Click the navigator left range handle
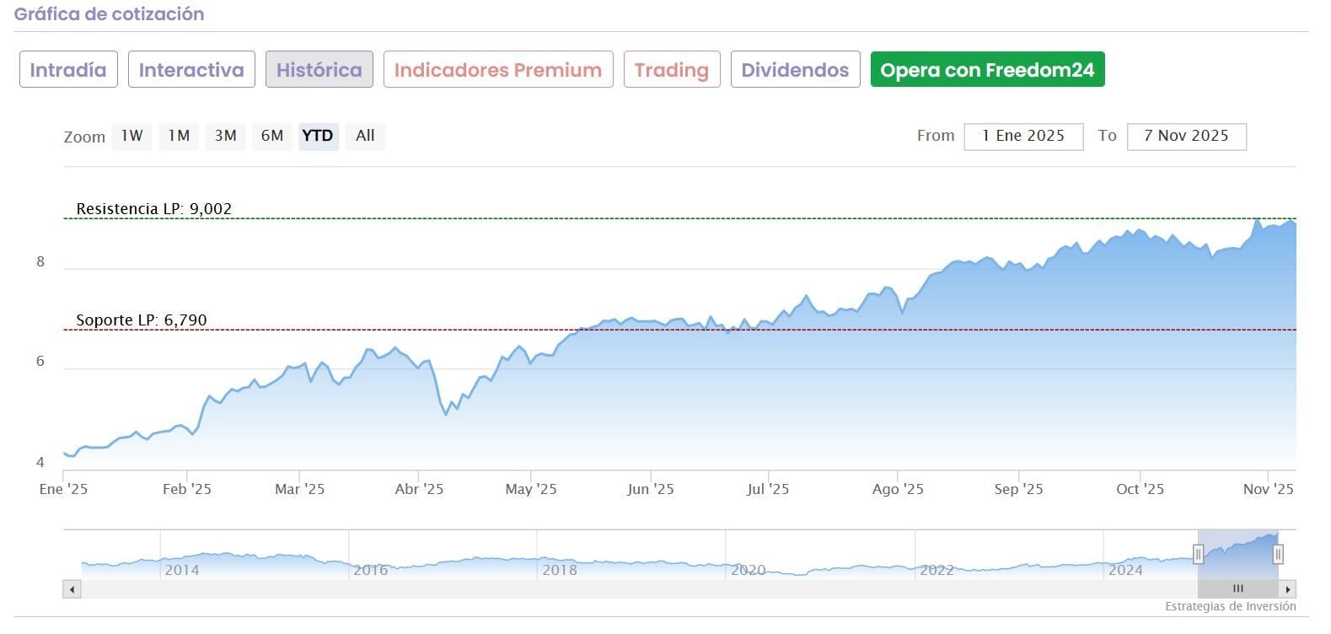Viewport: 1331px width, 634px height. pyautogui.click(x=1198, y=554)
